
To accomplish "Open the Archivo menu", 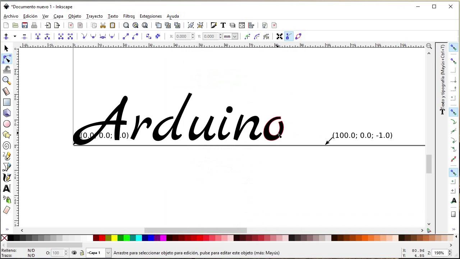I will [x=11, y=16].
